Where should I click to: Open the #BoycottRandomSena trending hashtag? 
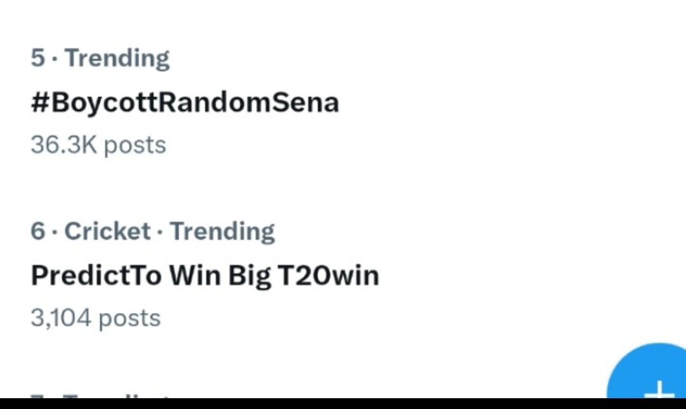tap(185, 103)
